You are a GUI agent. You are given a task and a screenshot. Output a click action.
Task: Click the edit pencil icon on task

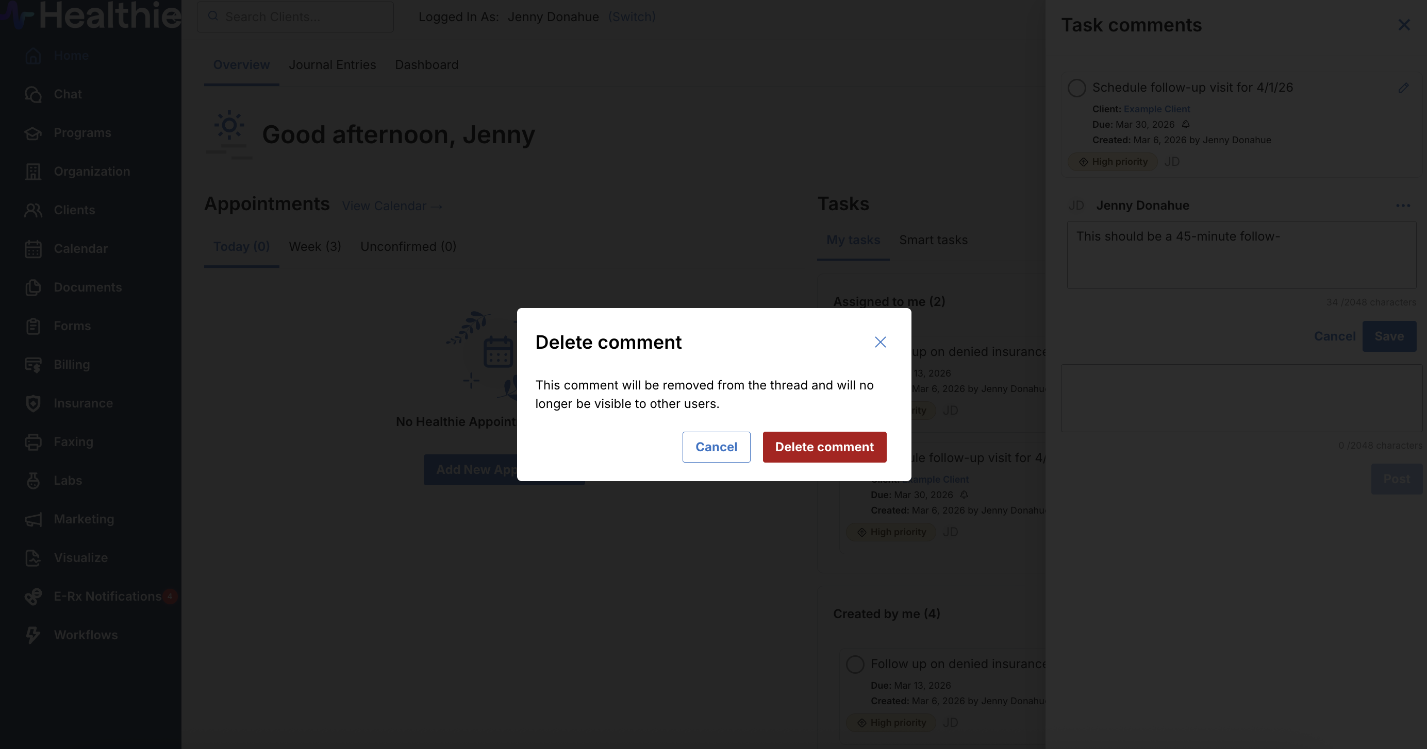coord(1403,88)
